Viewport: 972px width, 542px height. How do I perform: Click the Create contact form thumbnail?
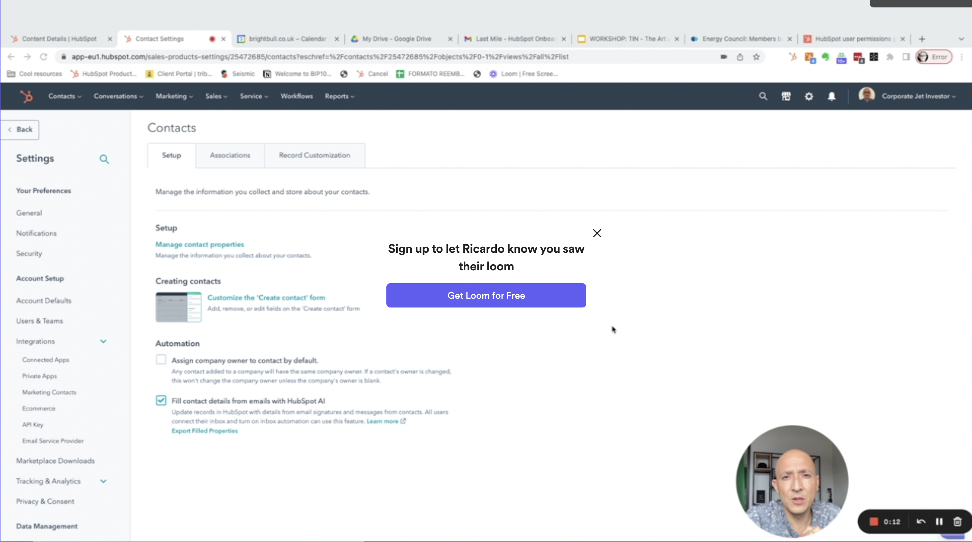[x=178, y=307]
